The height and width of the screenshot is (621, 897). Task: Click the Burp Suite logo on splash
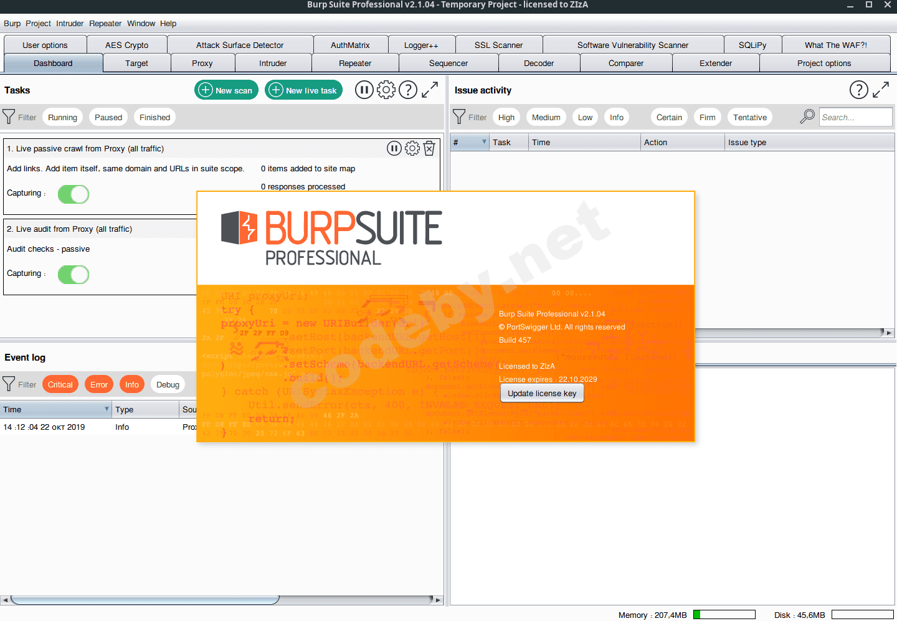pos(331,238)
